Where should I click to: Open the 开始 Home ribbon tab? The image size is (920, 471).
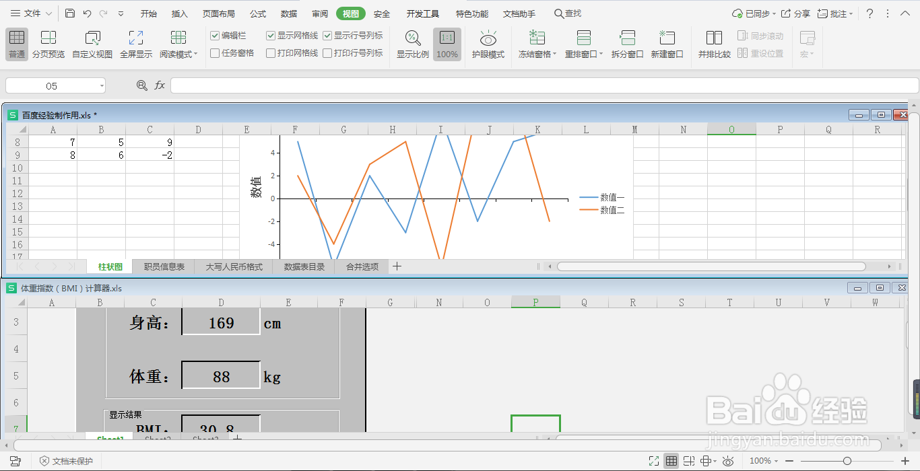pos(149,13)
